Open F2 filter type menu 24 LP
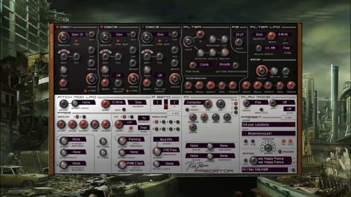This screenshot has height=197, width=351. 239,34
